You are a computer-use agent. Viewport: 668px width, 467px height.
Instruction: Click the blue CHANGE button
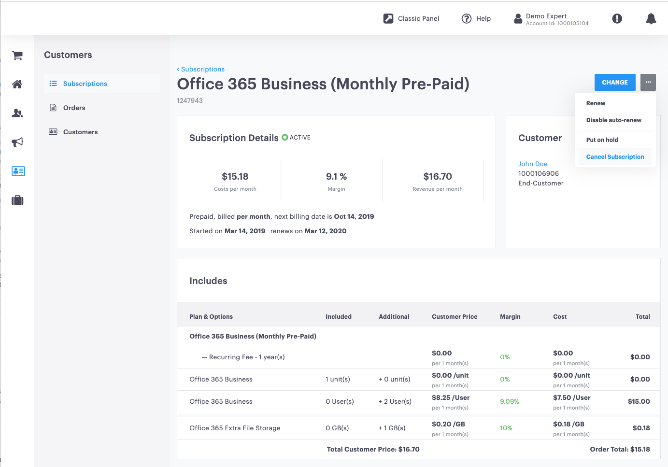615,82
